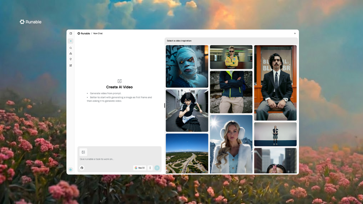
Task: Click the Create AI Video heading
Action: 119,87
